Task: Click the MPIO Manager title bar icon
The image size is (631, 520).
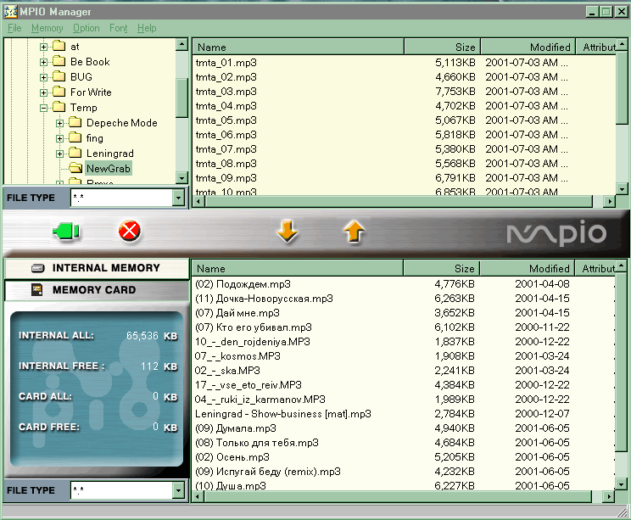Action: pos(10,12)
